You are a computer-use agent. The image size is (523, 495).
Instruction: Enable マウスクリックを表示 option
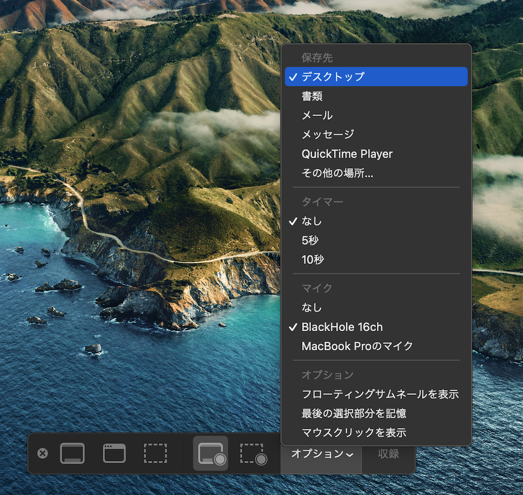(354, 433)
